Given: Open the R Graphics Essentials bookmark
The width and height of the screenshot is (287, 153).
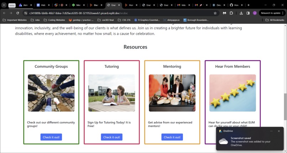Looking at the screenshot, I should (147, 20).
